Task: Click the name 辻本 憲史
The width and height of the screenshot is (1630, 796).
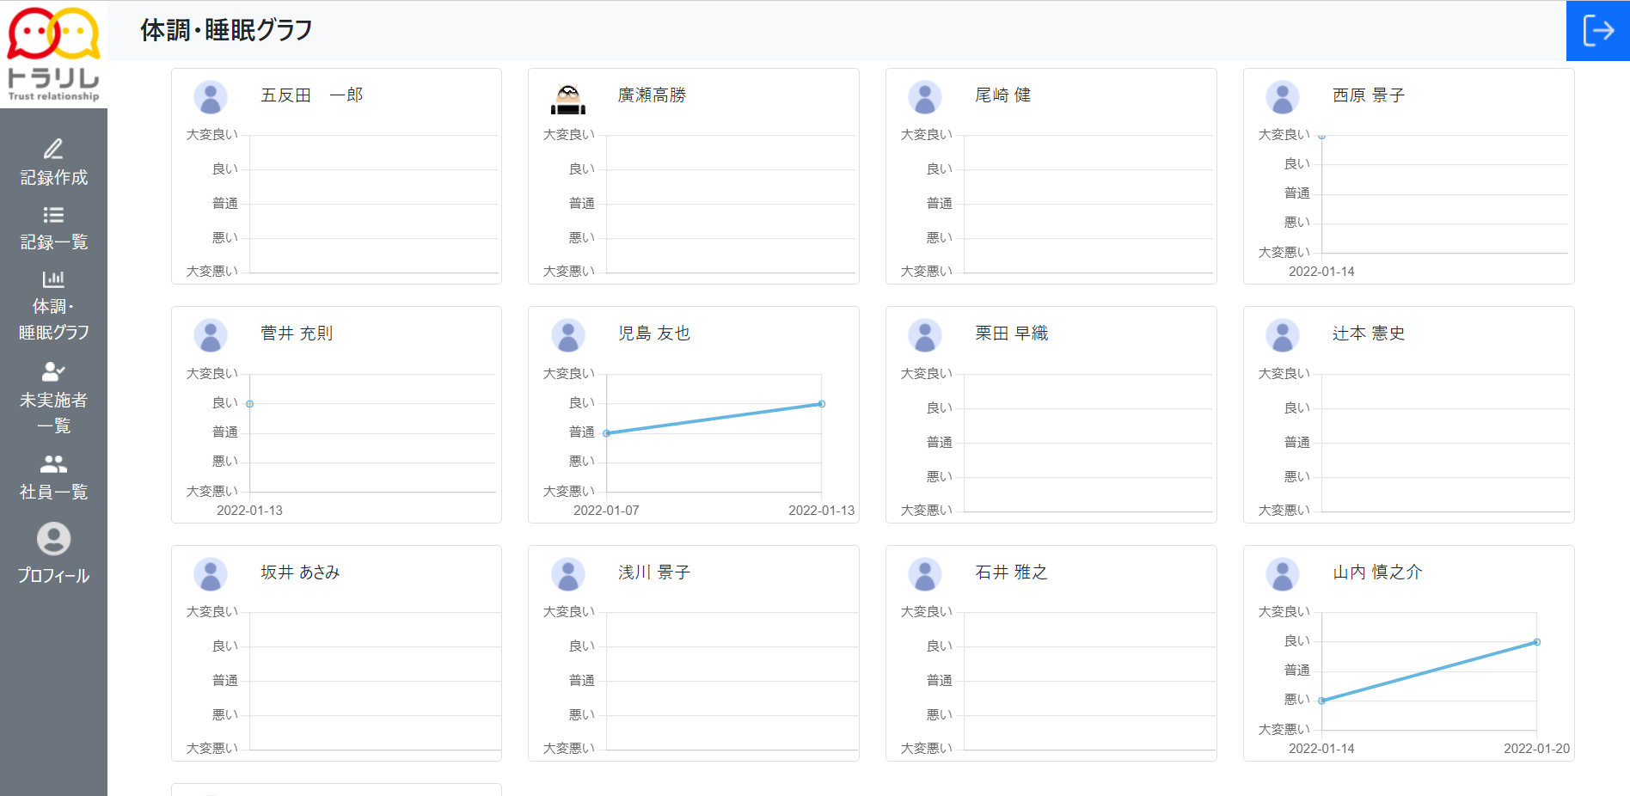Action: 1369,333
